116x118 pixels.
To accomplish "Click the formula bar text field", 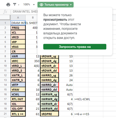I will 25,12.
